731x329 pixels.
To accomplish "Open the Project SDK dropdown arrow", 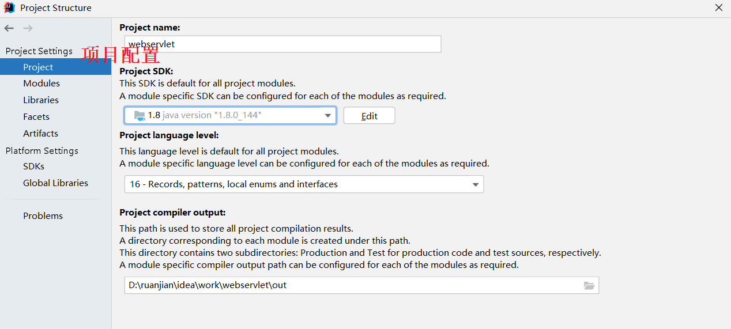I will pos(327,116).
